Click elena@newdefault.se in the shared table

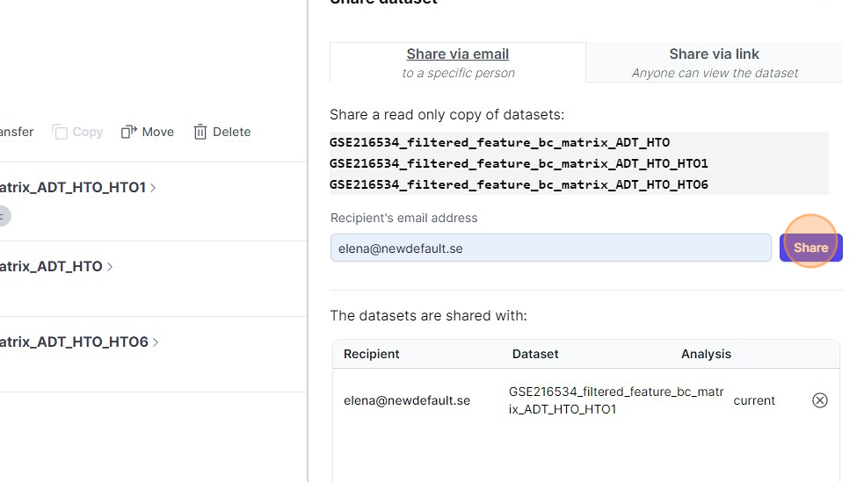pos(407,400)
